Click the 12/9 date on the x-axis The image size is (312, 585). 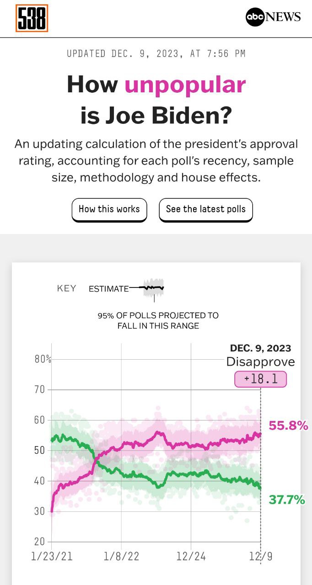coord(261,556)
